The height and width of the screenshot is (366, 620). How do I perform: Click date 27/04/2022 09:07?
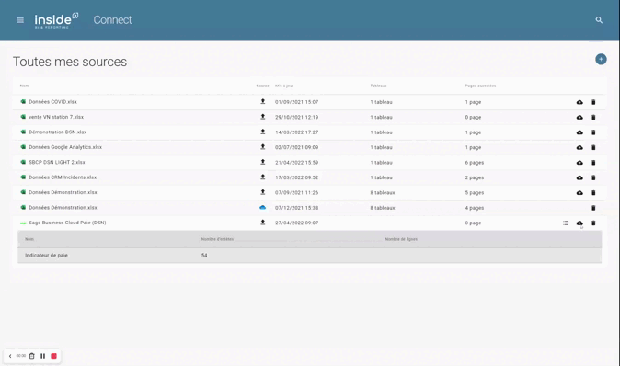[x=296, y=223]
